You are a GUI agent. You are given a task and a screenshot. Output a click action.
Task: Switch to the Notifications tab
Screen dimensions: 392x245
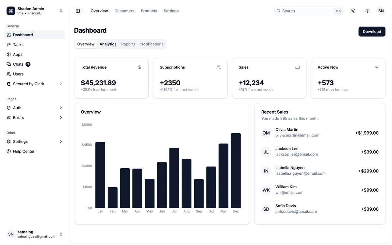click(x=152, y=44)
